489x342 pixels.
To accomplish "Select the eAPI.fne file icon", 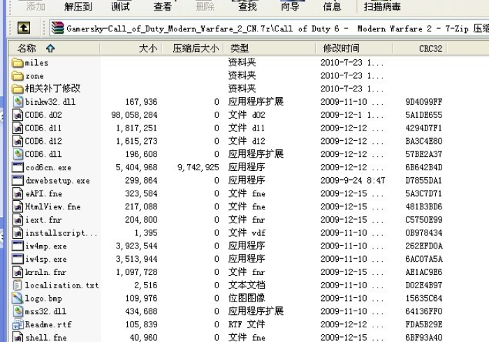I will point(17,193).
